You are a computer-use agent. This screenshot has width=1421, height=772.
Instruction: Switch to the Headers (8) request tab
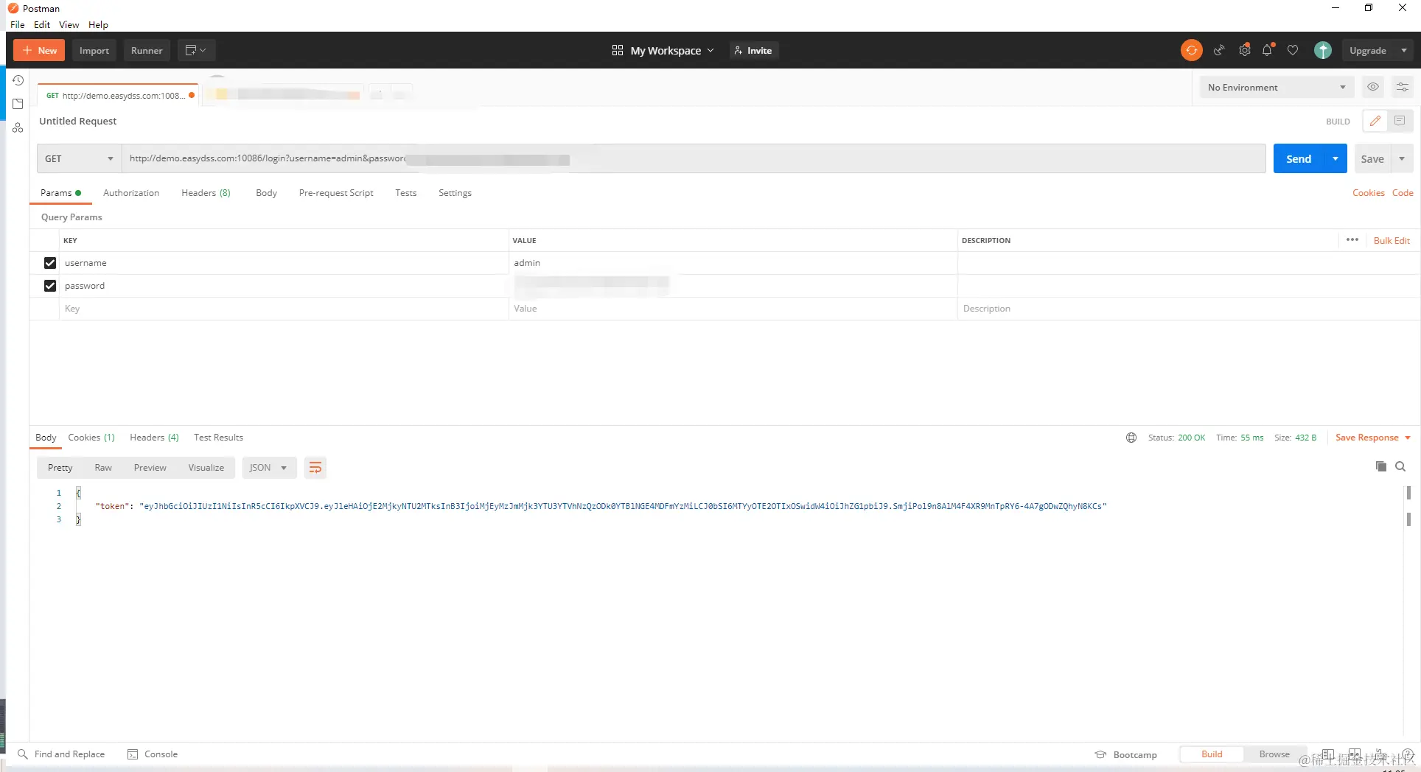coord(206,193)
